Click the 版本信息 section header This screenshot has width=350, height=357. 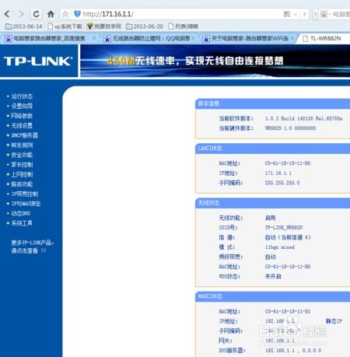(272, 103)
